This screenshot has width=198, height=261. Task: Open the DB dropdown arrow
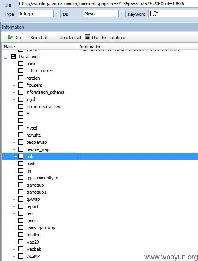[122, 13]
